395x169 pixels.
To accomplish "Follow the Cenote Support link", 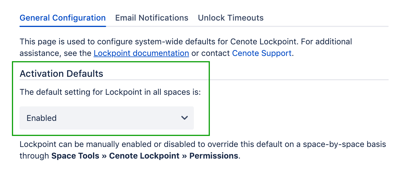I will 262,53.
